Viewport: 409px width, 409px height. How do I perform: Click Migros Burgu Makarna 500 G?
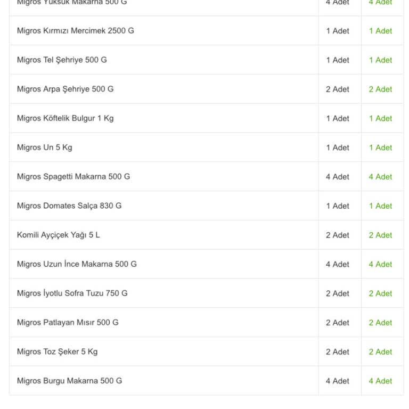[69, 381]
